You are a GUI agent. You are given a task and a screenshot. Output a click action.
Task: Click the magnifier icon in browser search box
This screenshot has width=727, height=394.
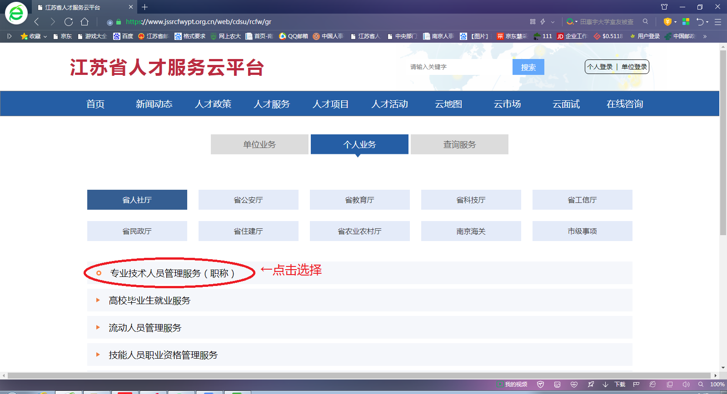[x=645, y=21]
